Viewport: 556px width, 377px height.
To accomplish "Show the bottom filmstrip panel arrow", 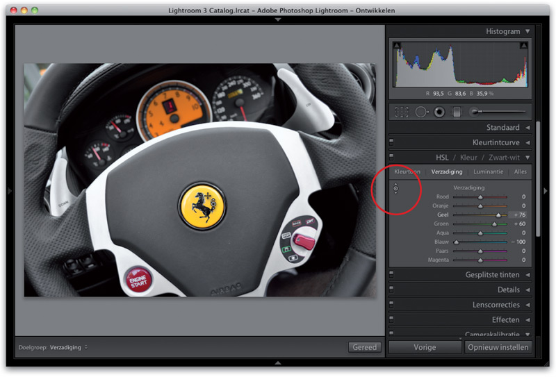I will tap(278, 363).
